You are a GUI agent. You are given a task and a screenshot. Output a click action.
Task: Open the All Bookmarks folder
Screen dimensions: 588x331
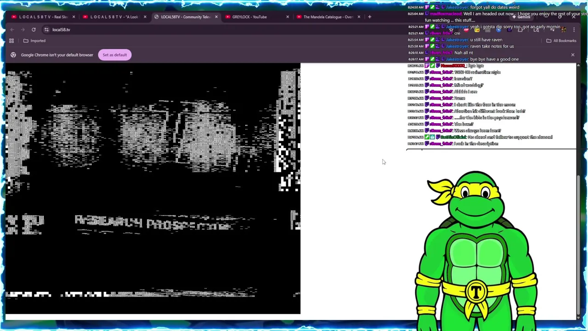(x=561, y=40)
